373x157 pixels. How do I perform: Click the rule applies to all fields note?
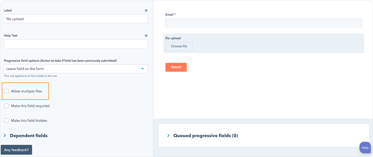pyautogui.click(x=30, y=76)
